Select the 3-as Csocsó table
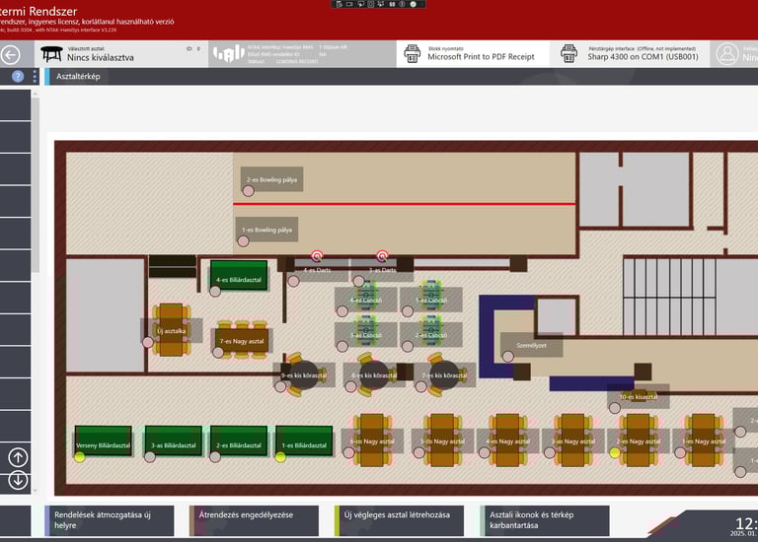 point(366,335)
